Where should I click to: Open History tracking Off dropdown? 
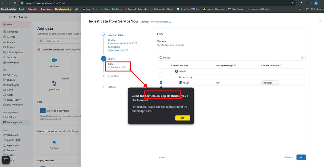(x=219, y=83)
